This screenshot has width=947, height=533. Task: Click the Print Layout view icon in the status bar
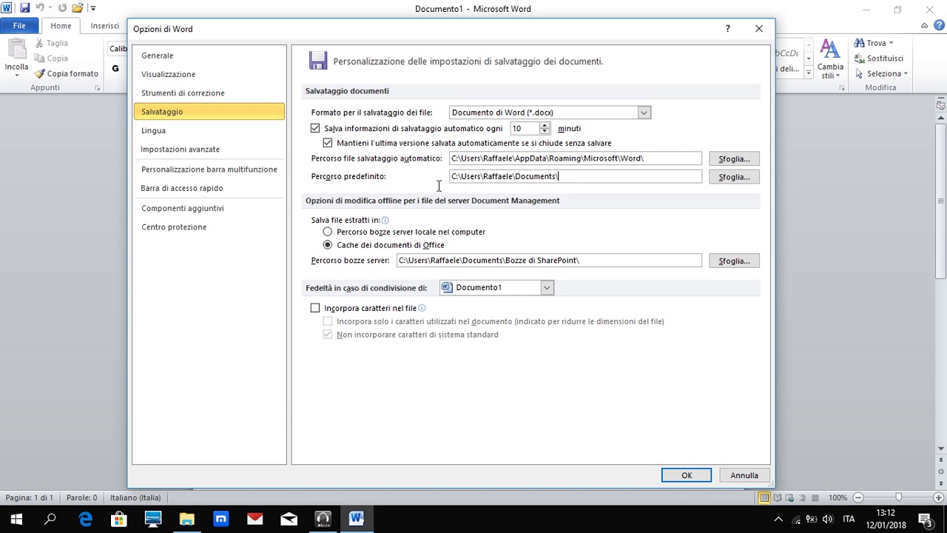tap(764, 497)
